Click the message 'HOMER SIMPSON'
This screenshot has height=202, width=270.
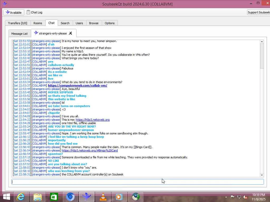pos(60,92)
